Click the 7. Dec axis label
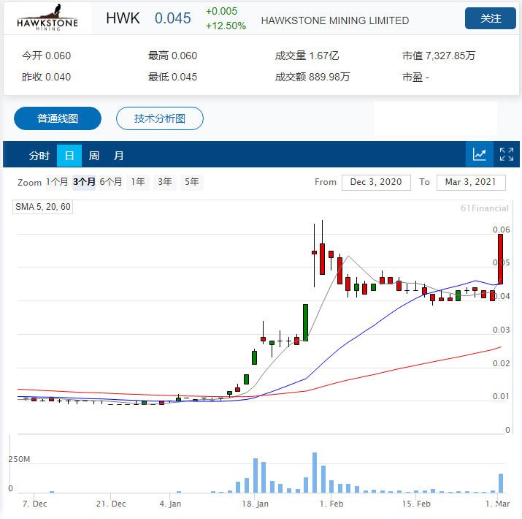The height and width of the screenshot is (519, 522). coord(34,504)
